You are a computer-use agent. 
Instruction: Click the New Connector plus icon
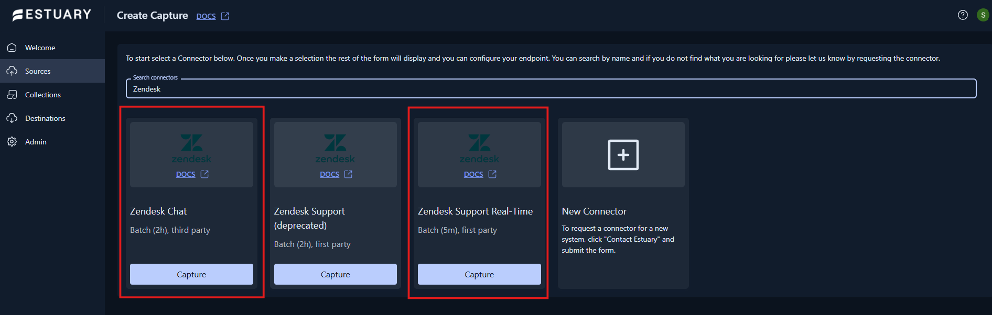(623, 154)
